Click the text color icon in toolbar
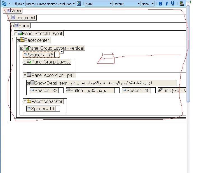This screenshot has height=173, width=215. coord(182,4)
